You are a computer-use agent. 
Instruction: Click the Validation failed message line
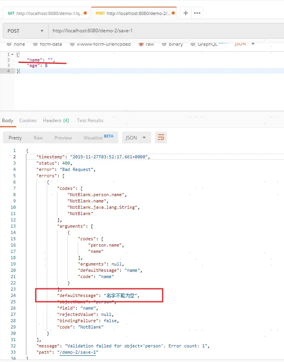coord(123,346)
